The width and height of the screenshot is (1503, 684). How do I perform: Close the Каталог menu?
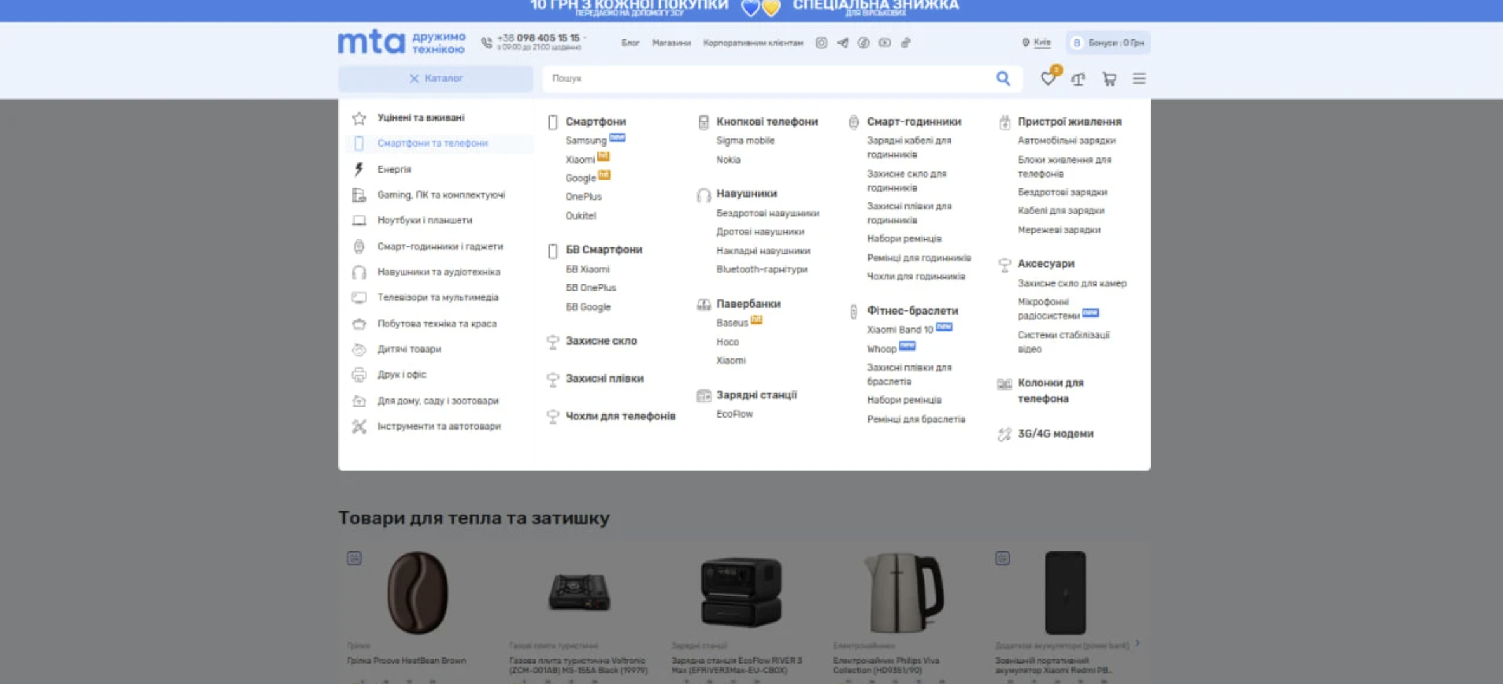[x=435, y=78]
